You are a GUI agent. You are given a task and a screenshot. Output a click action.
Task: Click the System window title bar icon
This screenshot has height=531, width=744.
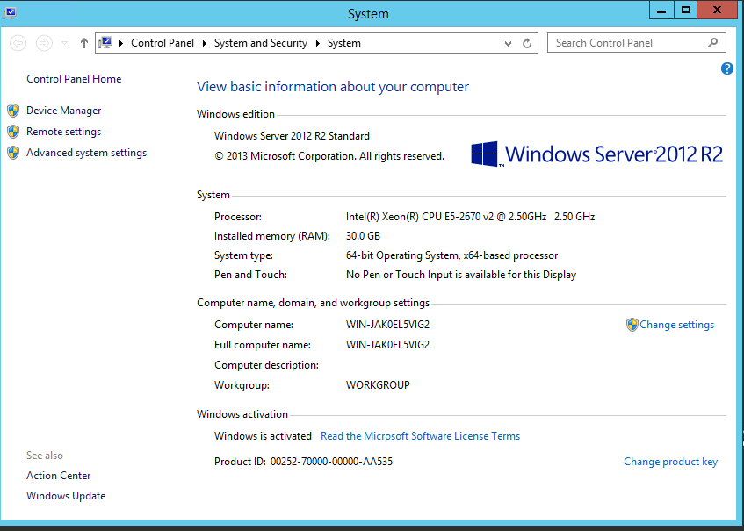click(x=10, y=13)
